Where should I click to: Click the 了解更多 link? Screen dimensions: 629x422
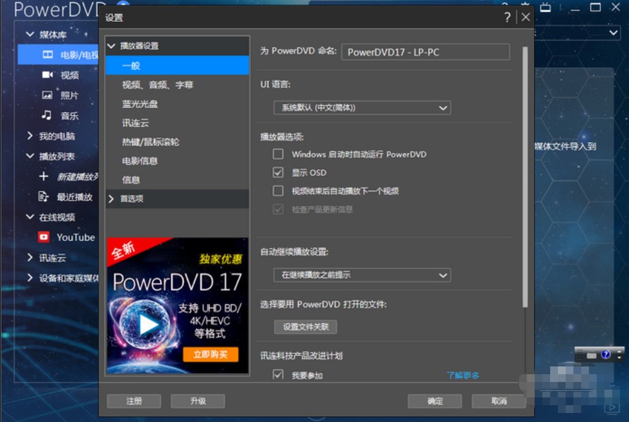tap(463, 374)
